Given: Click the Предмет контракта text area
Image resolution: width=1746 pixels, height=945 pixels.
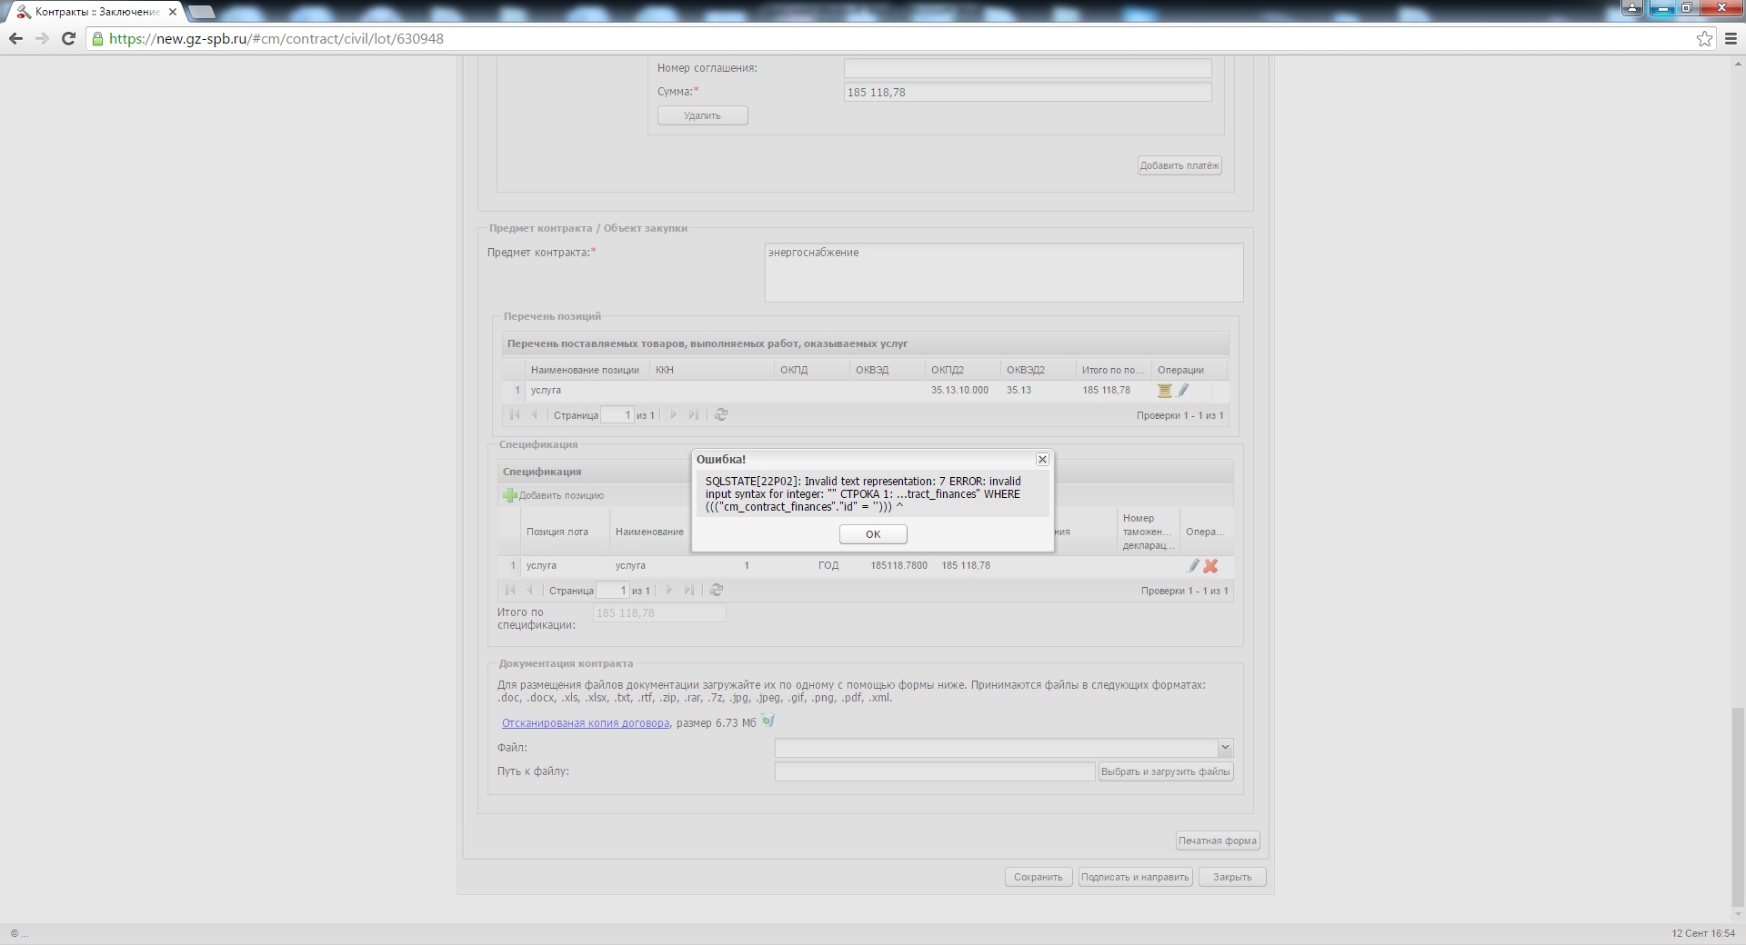Looking at the screenshot, I should (x=1004, y=273).
